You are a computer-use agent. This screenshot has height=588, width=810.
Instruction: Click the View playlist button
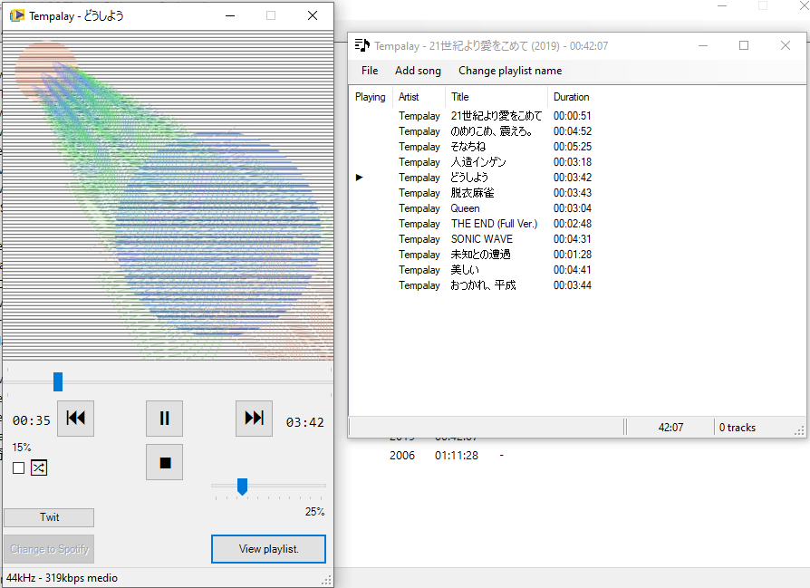coord(268,549)
